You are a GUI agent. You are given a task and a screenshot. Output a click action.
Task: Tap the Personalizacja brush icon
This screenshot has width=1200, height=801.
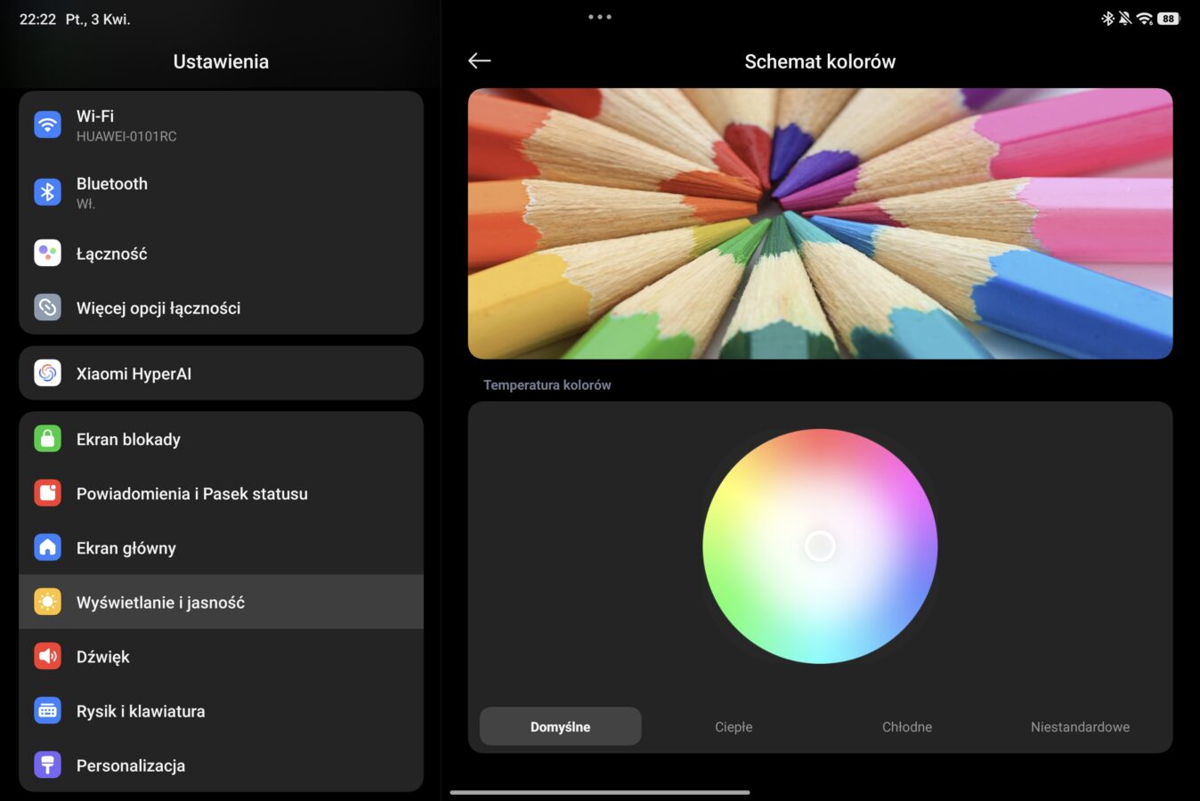point(47,765)
